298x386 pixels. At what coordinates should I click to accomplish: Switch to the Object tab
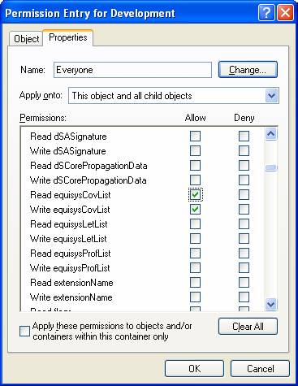[x=26, y=39]
